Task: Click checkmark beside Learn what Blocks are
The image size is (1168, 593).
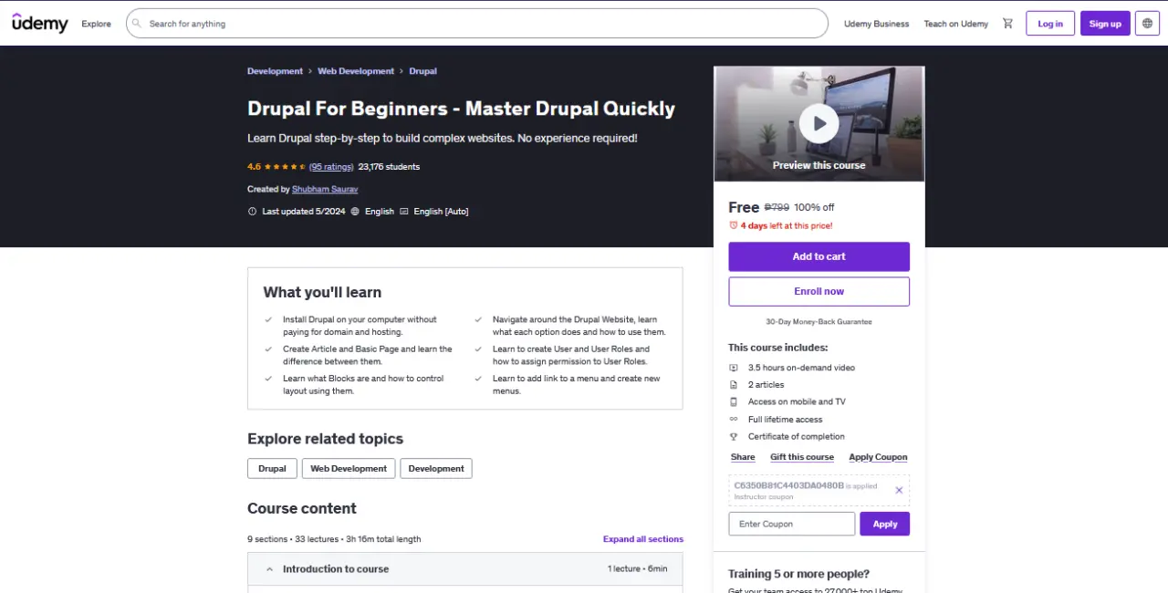Action: pos(268,379)
